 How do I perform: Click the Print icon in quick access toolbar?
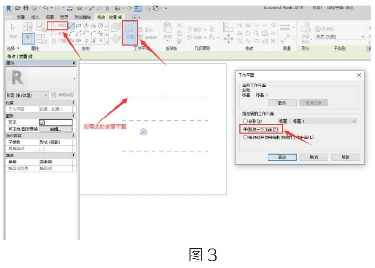click(x=69, y=8)
